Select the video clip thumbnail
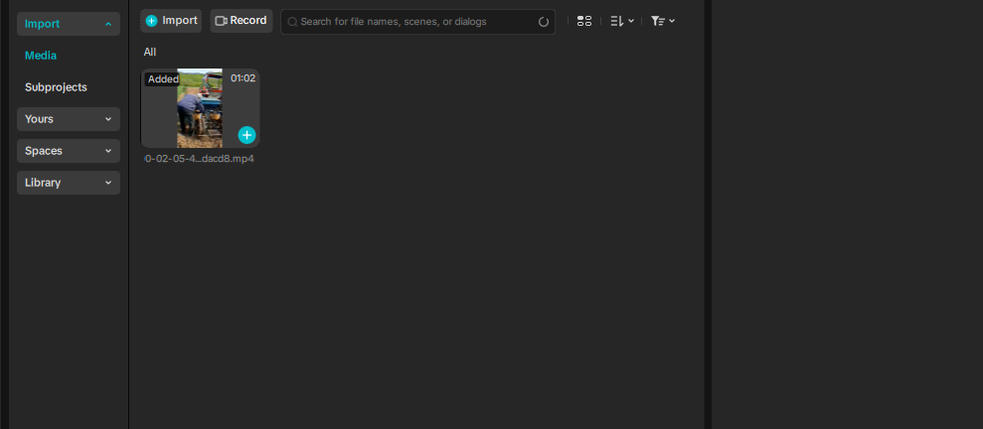The width and height of the screenshot is (983, 429). coord(200,109)
